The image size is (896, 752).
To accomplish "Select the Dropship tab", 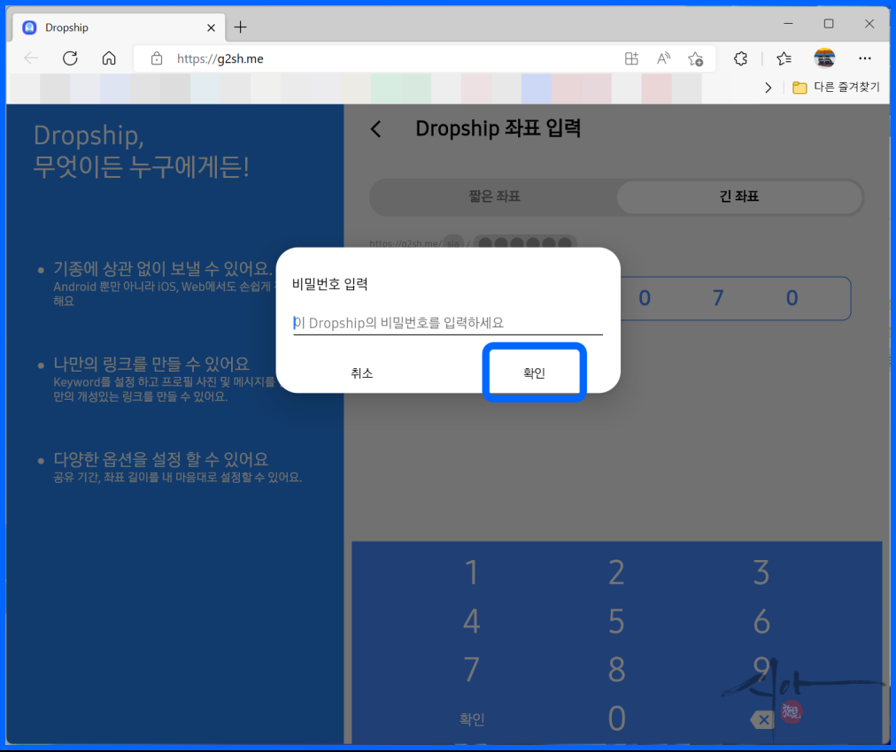I will coord(119,27).
